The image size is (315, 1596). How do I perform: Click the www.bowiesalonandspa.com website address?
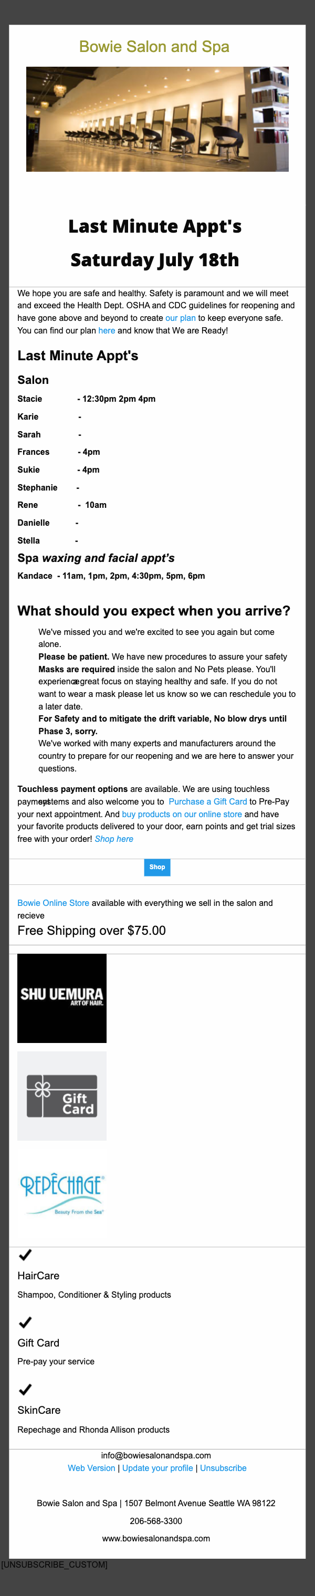(x=156, y=1538)
